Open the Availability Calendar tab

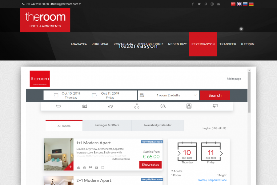click(x=158, y=125)
